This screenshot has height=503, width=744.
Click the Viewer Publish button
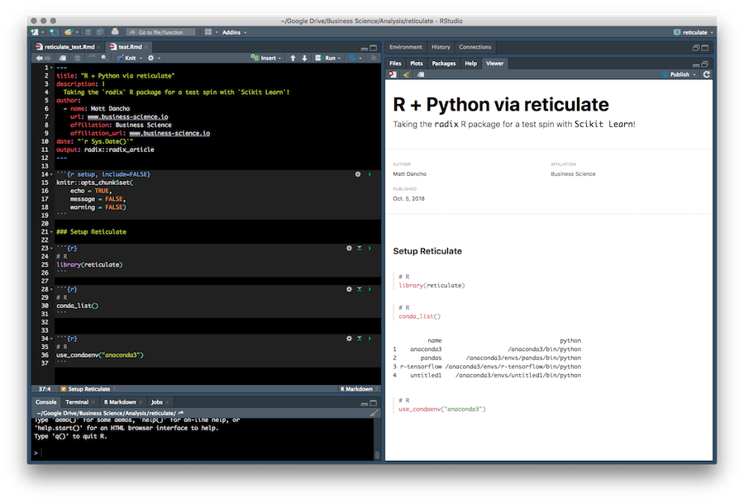click(675, 74)
